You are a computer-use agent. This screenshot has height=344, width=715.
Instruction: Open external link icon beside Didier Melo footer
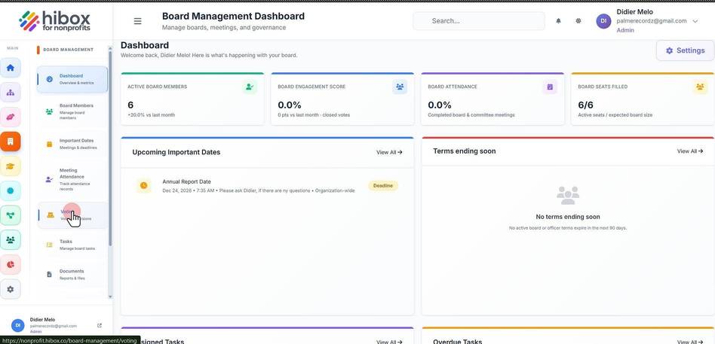(100, 325)
